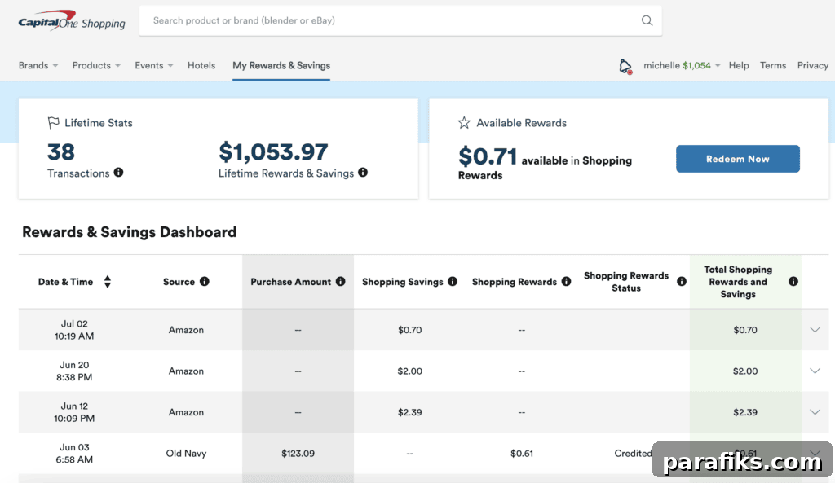Go to the Hotels page
Image resolution: width=835 pixels, height=483 pixels.
[x=201, y=65]
